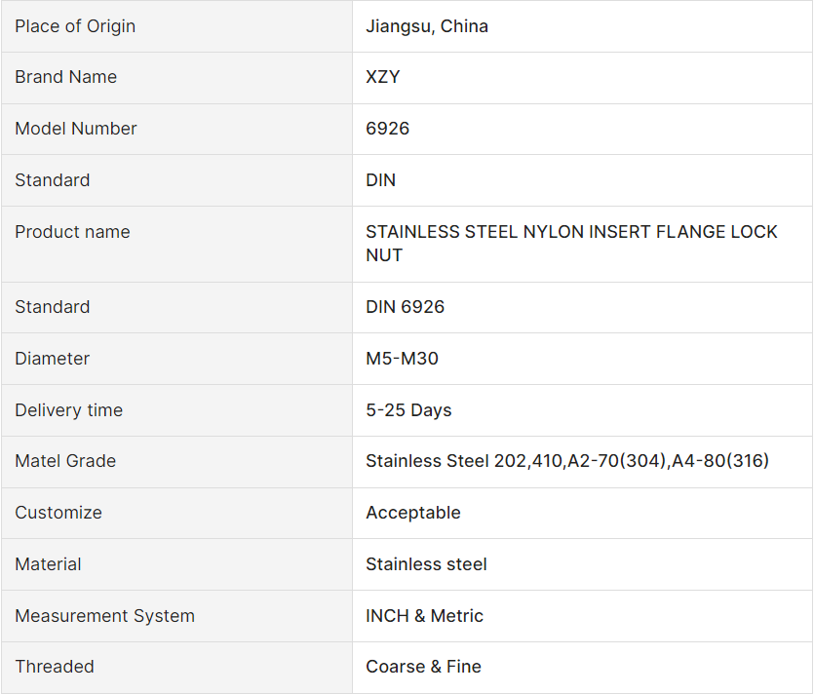Screen dimensions: 814x694
Task: Select the "5-25 Days" value cell
Action: (x=408, y=410)
